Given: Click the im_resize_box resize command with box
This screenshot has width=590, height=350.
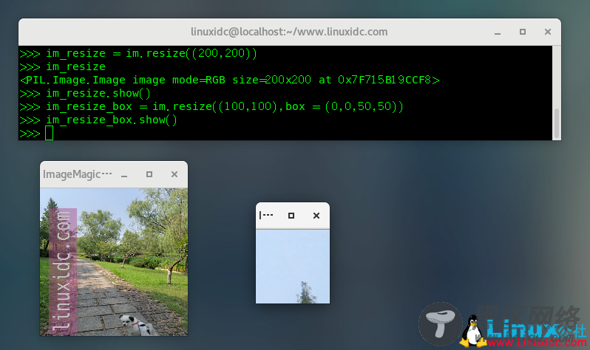Looking at the screenshot, I should pyautogui.click(x=211, y=107).
